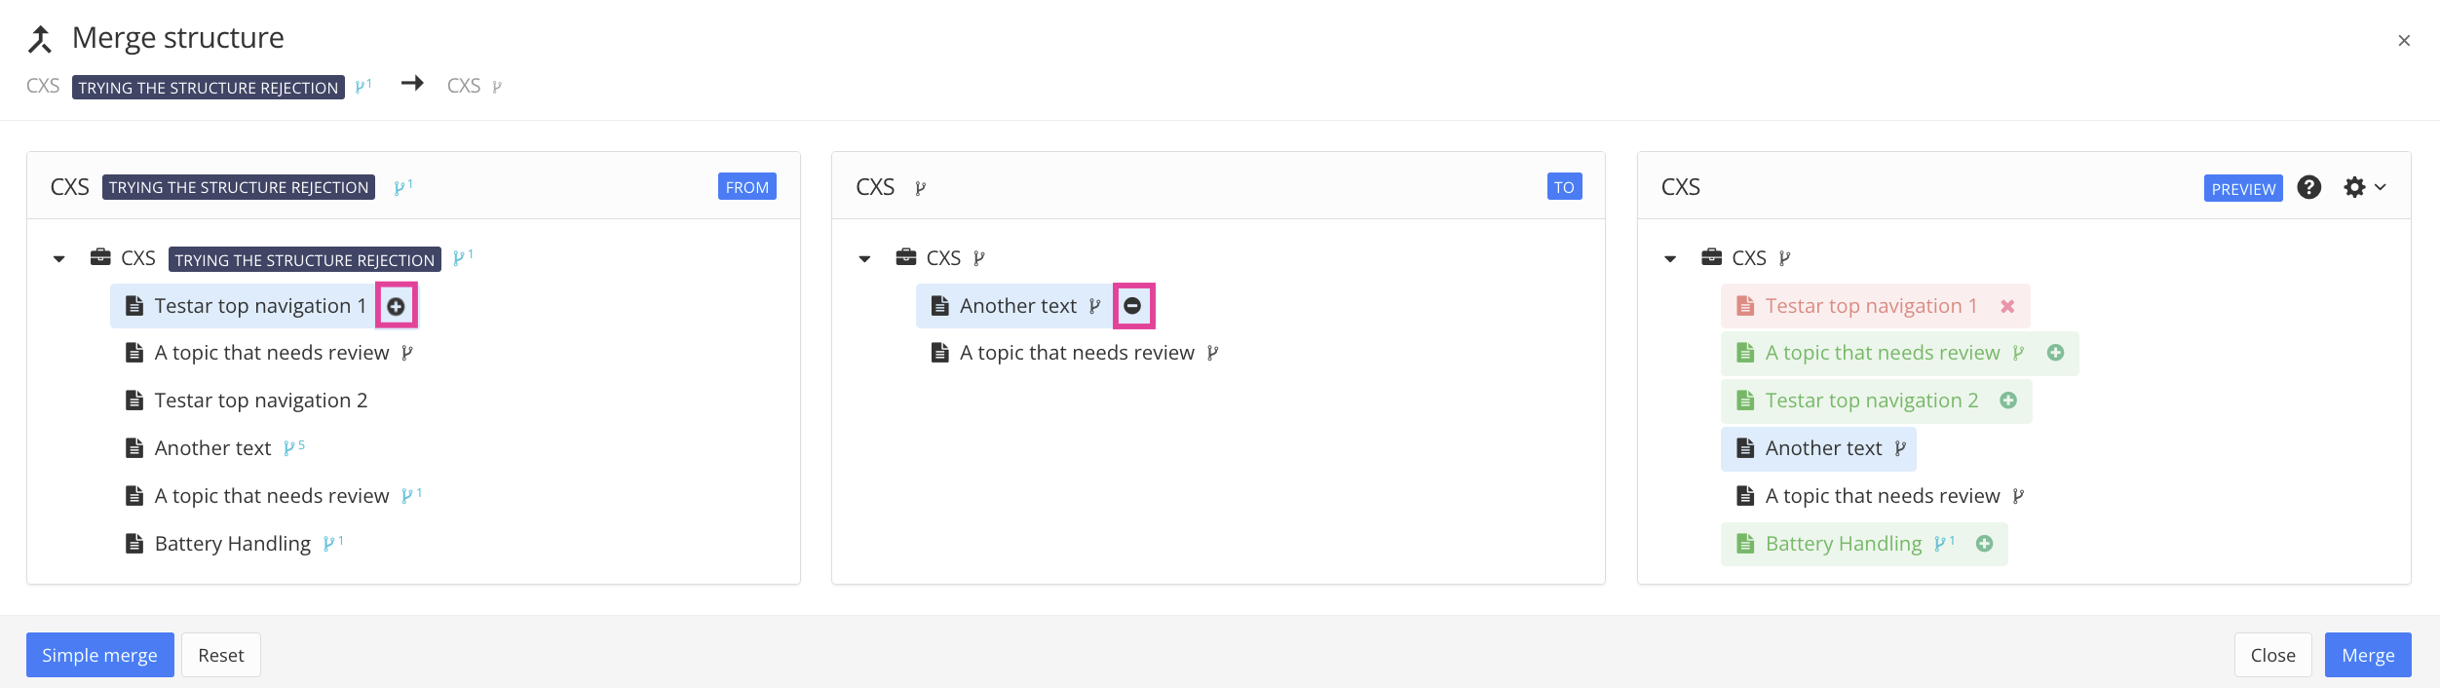Viewport: 2440px width, 688px height.
Task: Click the Merge button
Action: pyautogui.click(x=2368, y=655)
